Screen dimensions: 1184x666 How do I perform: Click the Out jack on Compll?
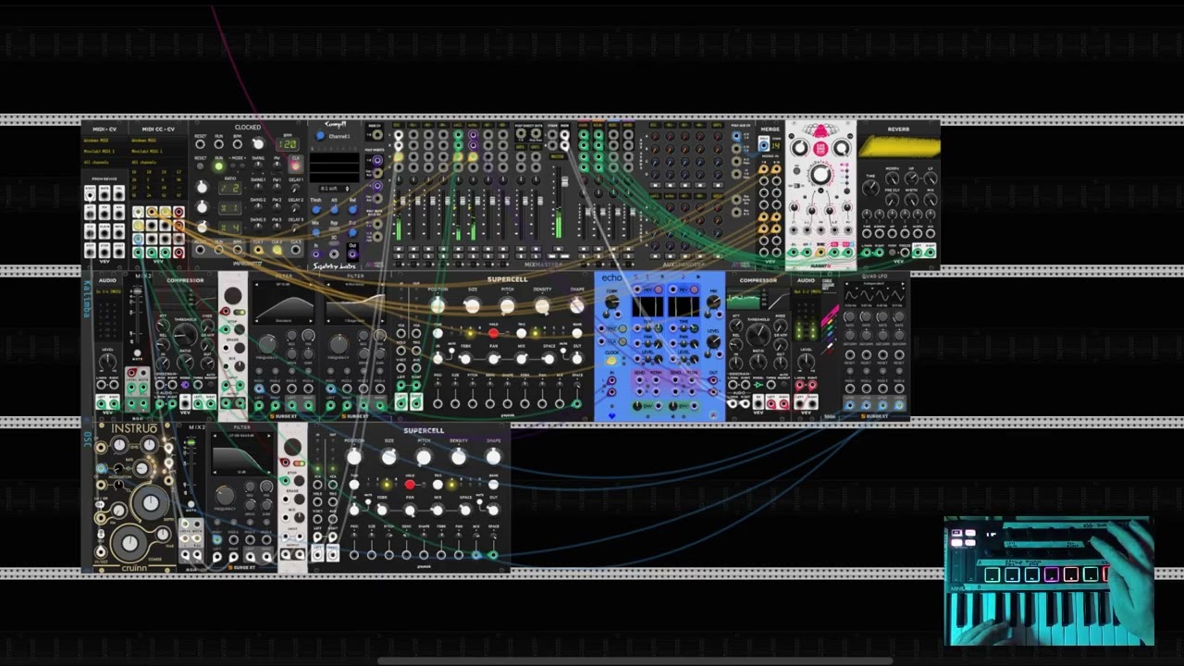tap(351, 253)
